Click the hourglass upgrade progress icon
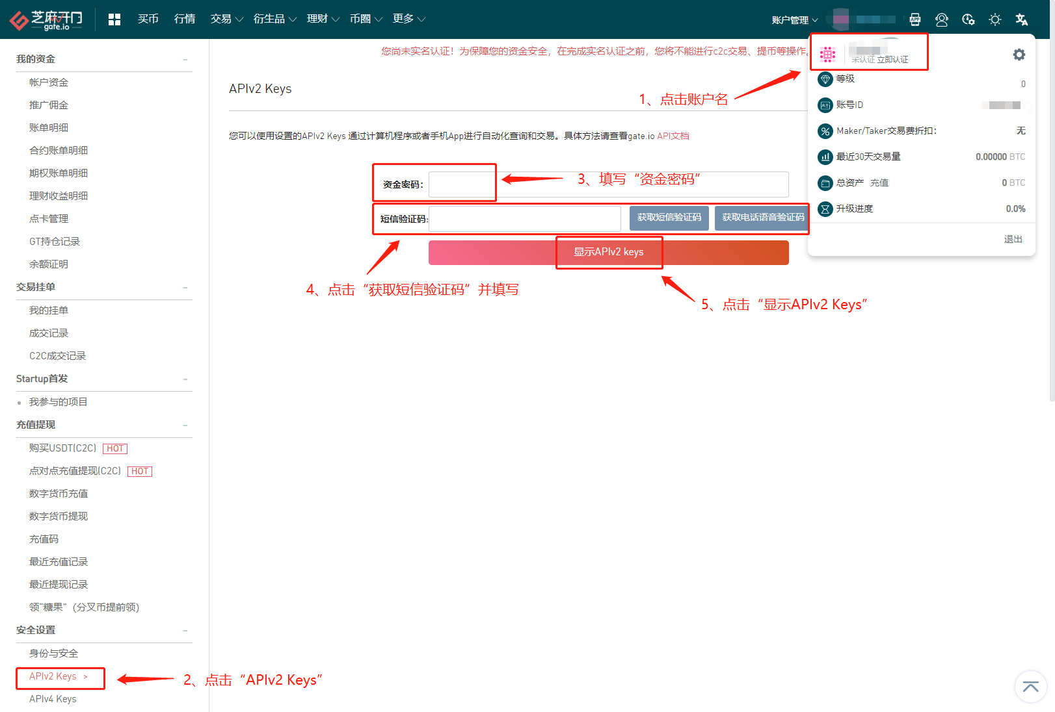Image resolution: width=1055 pixels, height=712 pixels. (825, 209)
